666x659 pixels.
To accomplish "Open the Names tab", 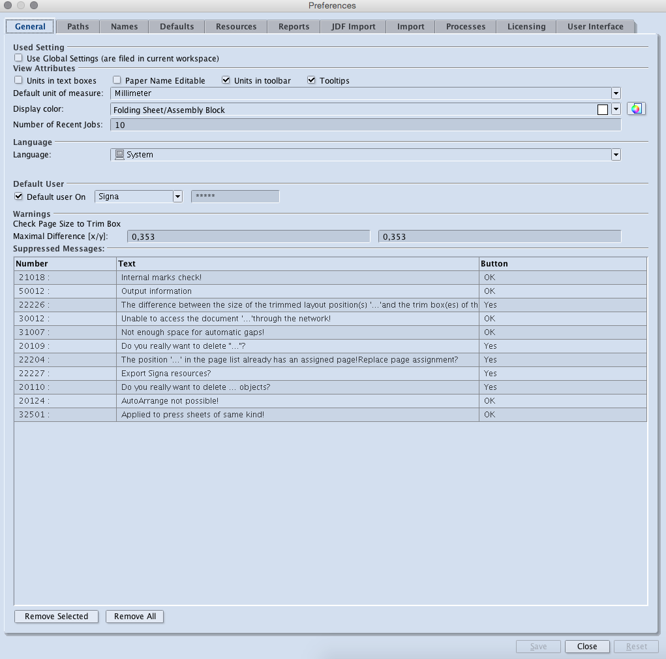I will (x=124, y=26).
